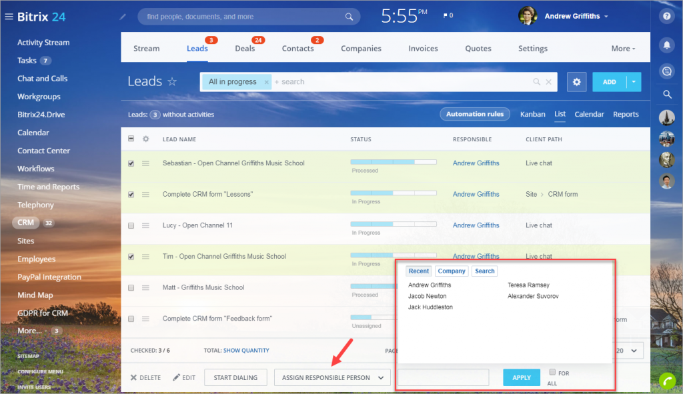Open the Invoices tab
This screenshot has height=394, width=683.
click(423, 48)
